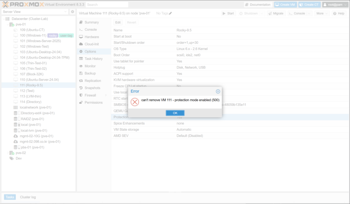Image resolution: width=350 pixels, height=204 pixels.
Task: Click OK in the Error dialog
Action: pyautogui.click(x=175, y=113)
